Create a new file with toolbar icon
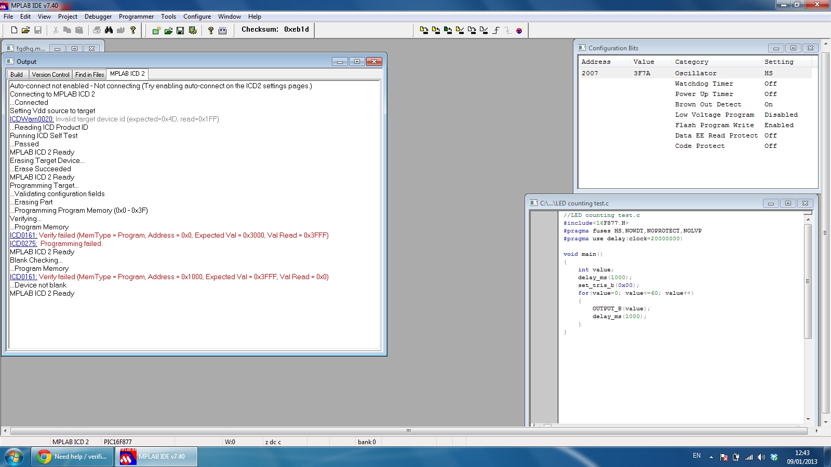Screen dimensions: 831x467 click(x=14, y=30)
